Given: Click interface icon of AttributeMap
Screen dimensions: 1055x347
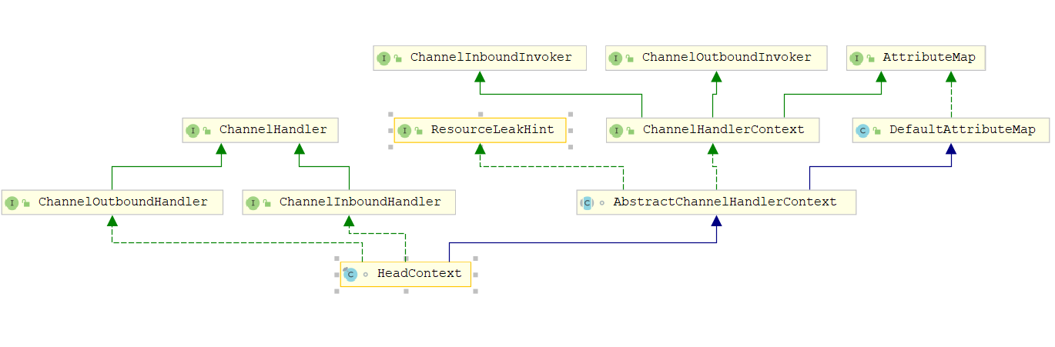Looking at the screenshot, I should pyautogui.click(x=856, y=58).
